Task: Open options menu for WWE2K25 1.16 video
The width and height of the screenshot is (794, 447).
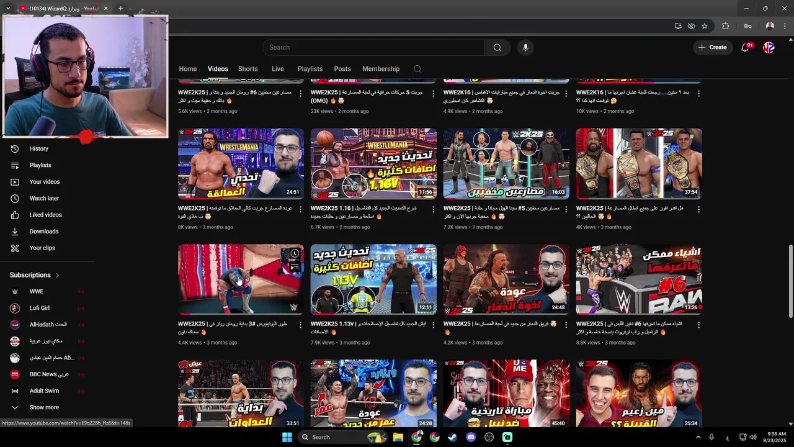Action: pos(433,209)
